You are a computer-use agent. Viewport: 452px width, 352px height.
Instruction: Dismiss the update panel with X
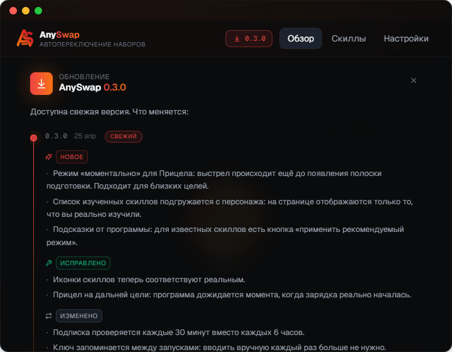(x=413, y=80)
